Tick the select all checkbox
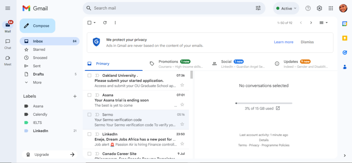The height and width of the screenshot is (163, 352). click(89, 23)
